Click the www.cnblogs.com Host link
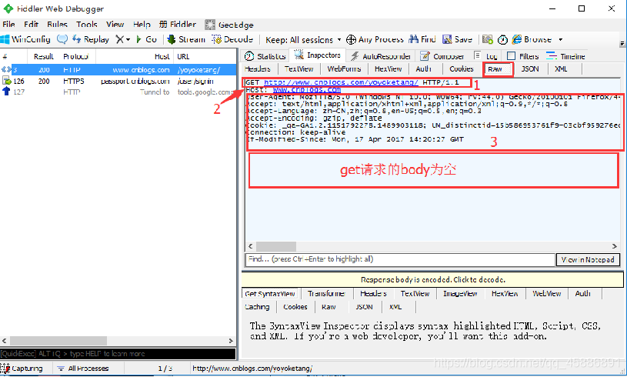This screenshot has height=377, width=627. click(307, 89)
